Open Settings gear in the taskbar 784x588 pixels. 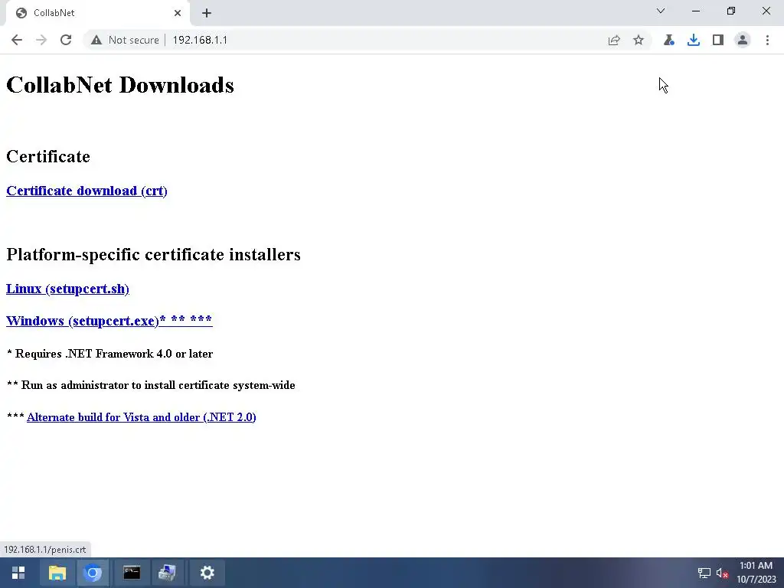(207, 573)
